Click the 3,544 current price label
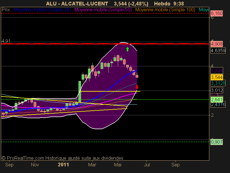This screenshot has width=230, height=173. pos(217,77)
